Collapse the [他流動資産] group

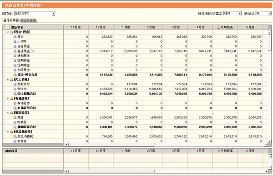click(x=7, y=132)
